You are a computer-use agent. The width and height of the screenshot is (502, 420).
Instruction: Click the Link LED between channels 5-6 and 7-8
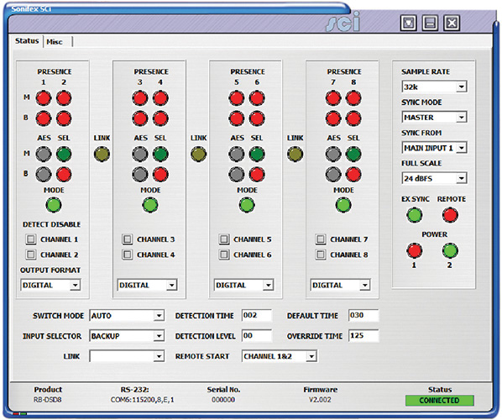pyautogui.click(x=295, y=154)
